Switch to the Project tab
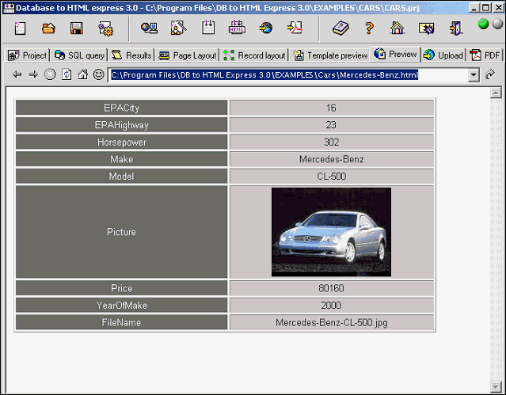This screenshot has height=395, width=506. point(28,55)
